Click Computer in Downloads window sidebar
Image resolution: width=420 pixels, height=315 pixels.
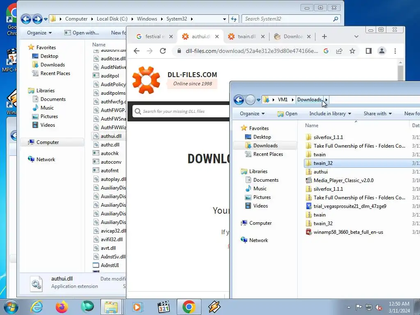(260, 223)
